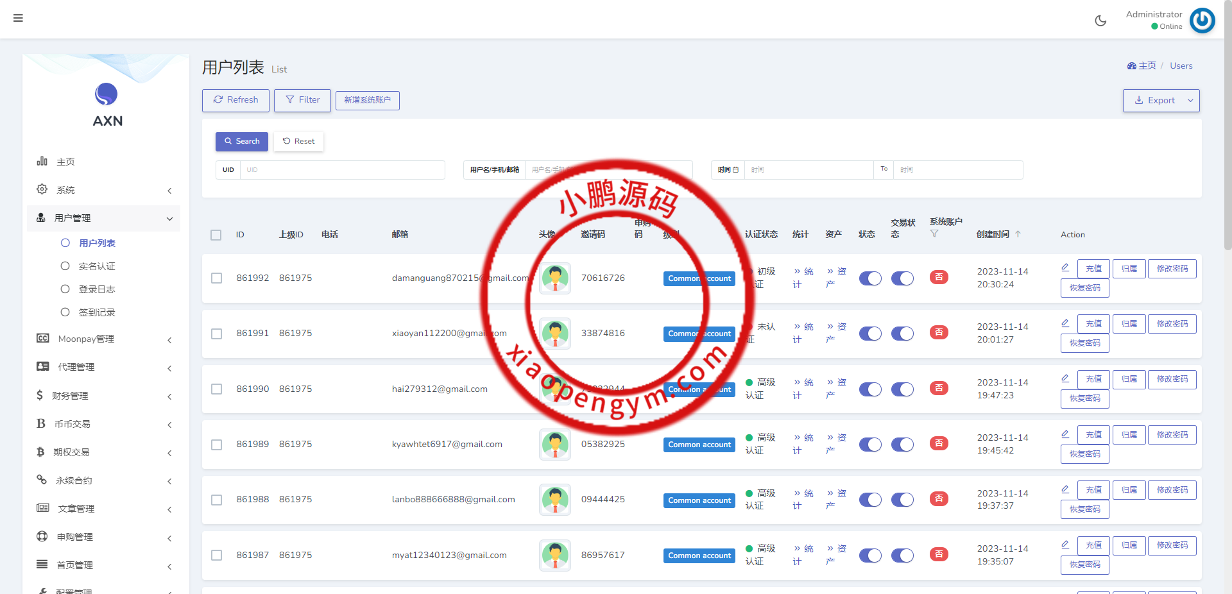Click the UID search input field
Image resolution: width=1232 pixels, height=594 pixels.
tap(342, 170)
